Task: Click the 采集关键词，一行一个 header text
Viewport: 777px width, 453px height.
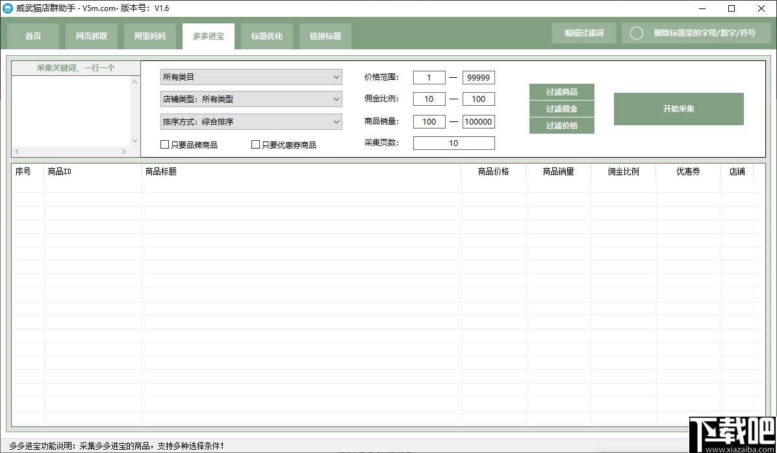Action: [x=76, y=68]
